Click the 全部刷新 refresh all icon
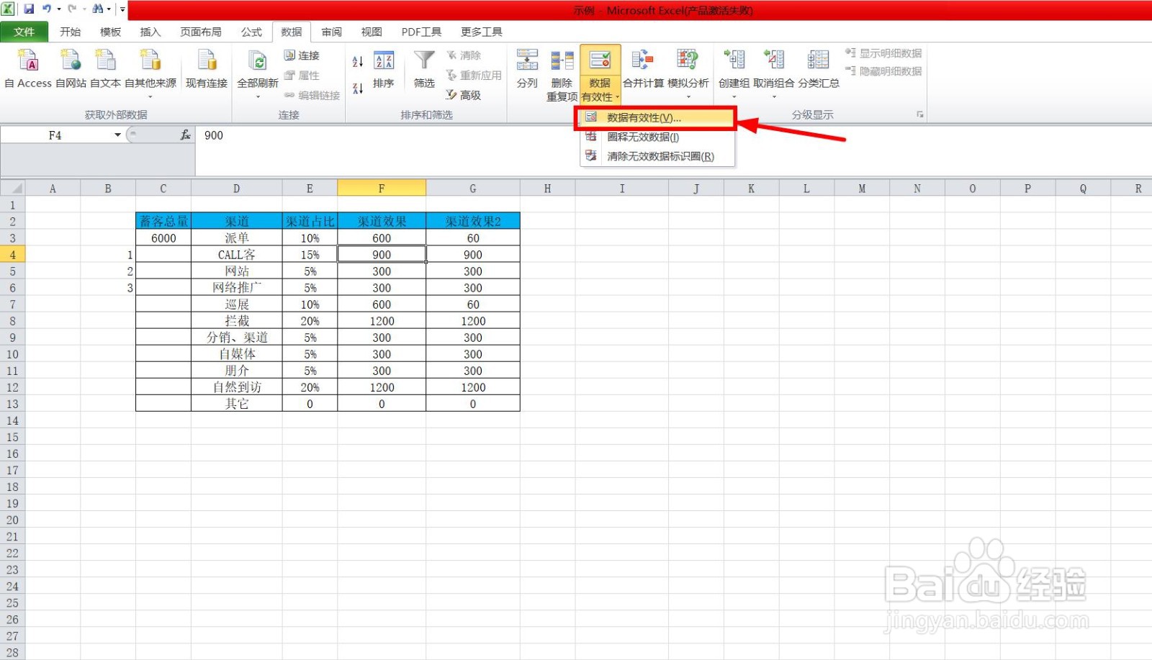The height and width of the screenshot is (660, 1152). (x=258, y=60)
